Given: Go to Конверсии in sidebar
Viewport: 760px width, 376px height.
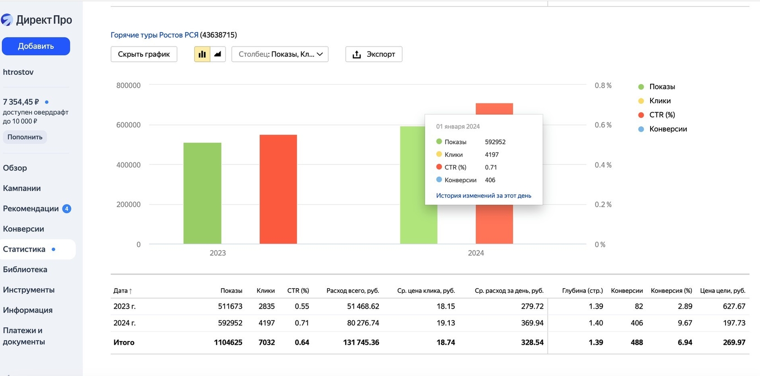Looking at the screenshot, I should point(23,229).
